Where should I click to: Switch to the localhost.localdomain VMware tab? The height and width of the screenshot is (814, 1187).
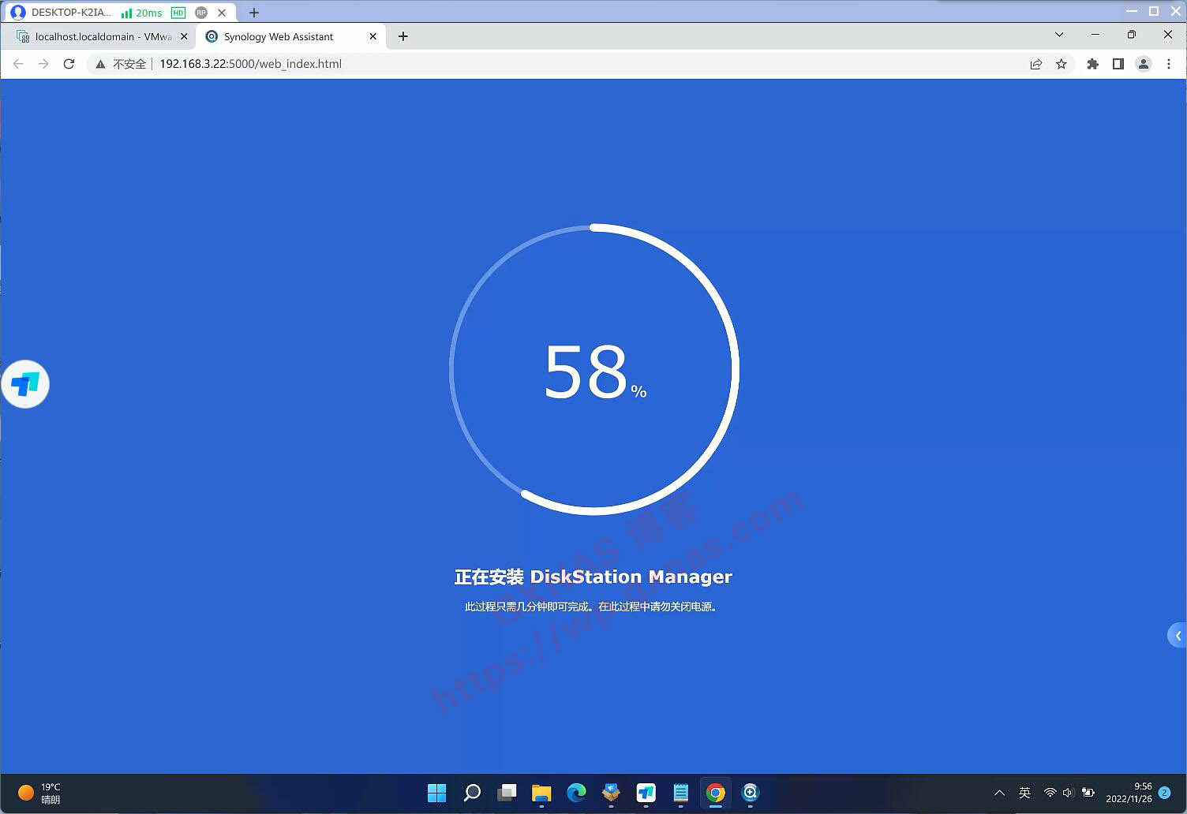point(103,36)
